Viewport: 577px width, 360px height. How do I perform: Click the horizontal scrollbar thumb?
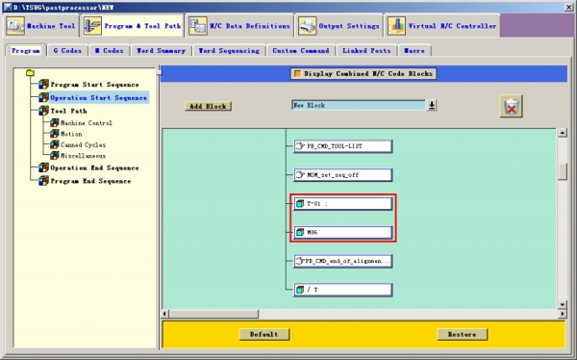213,314
